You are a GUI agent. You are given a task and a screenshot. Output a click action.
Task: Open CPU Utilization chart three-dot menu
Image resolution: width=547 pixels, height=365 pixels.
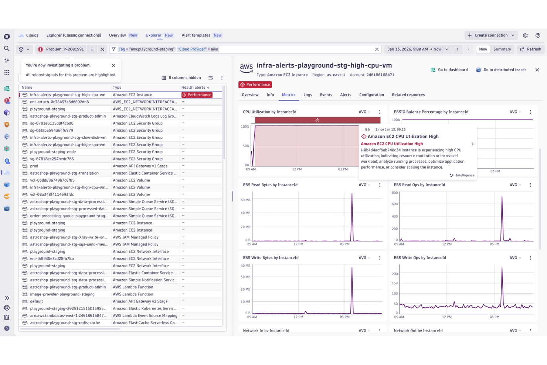[380, 112]
